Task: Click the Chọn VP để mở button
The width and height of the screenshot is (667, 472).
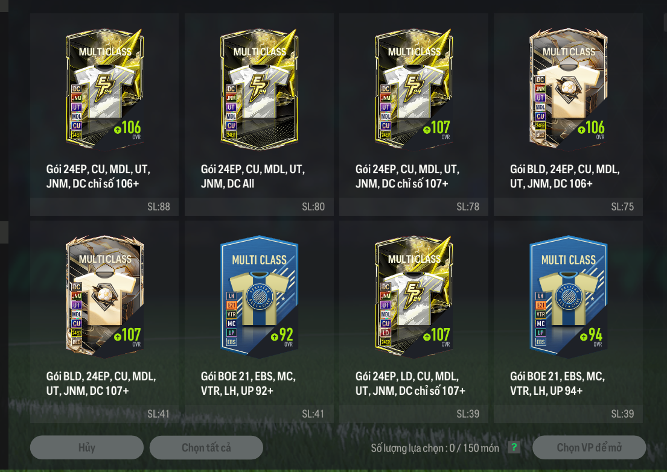Action: 589,447
